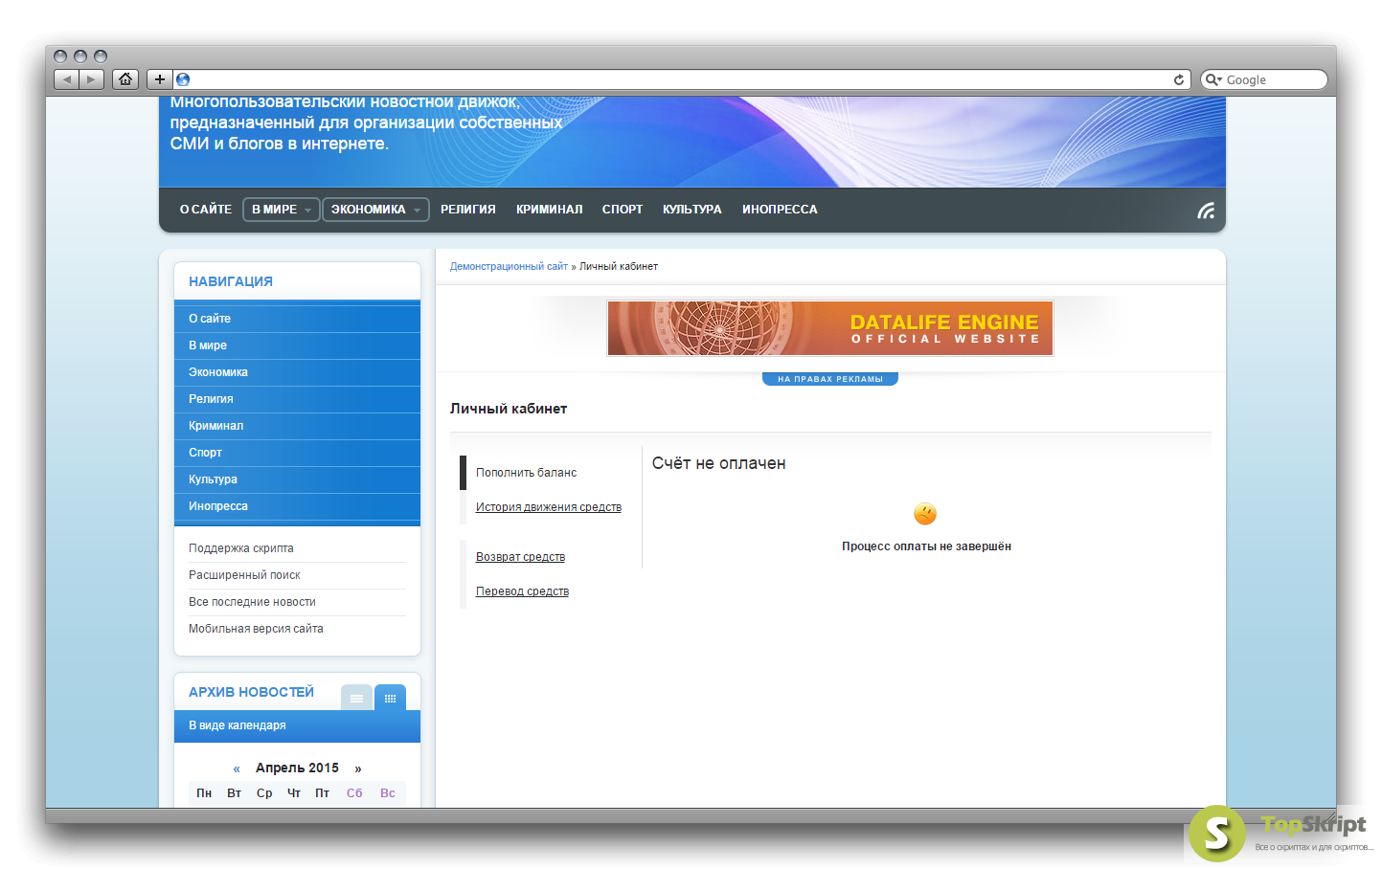
Task: Reload page using refresh icon in address bar
Action: click(x=1179, y=79)
